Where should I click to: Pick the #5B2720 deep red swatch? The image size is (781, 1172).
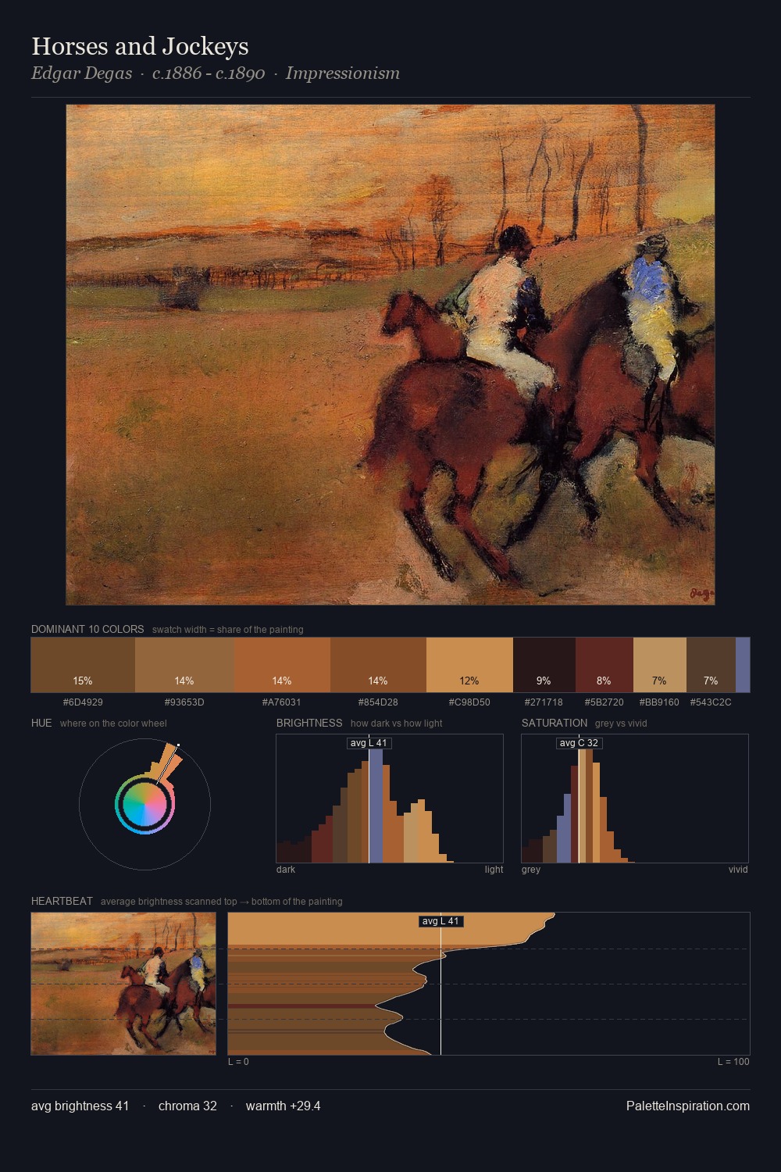(604, 665)
